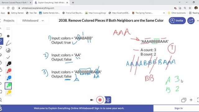Screen dimensions: 199x112
Task: Open the slides overview icon
Action: [184, 100]
